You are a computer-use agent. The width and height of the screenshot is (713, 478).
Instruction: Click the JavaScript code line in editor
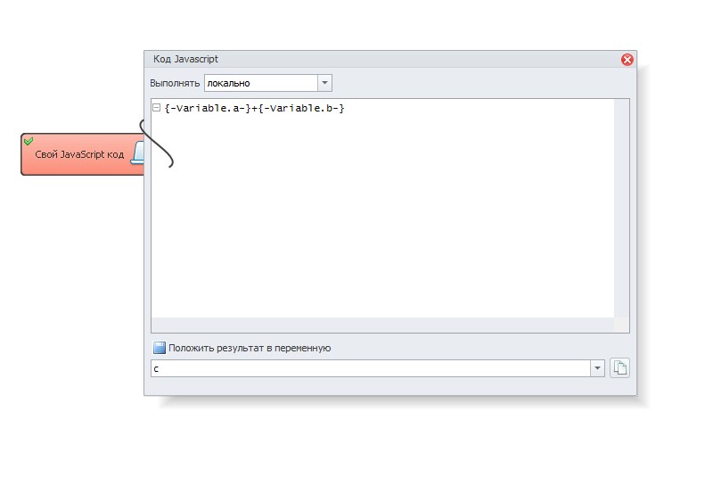(254, 108)
